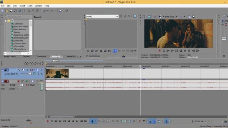Click the What's This help icon

[x=67, y=11]
